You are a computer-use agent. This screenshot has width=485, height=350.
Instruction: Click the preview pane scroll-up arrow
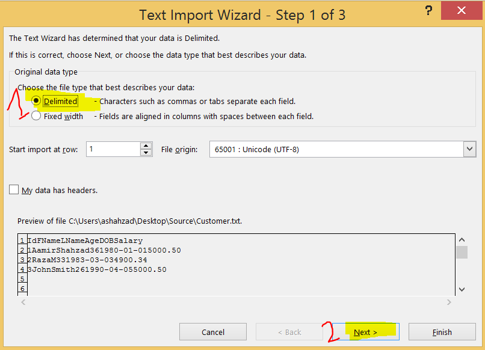[x=462, y=238]
